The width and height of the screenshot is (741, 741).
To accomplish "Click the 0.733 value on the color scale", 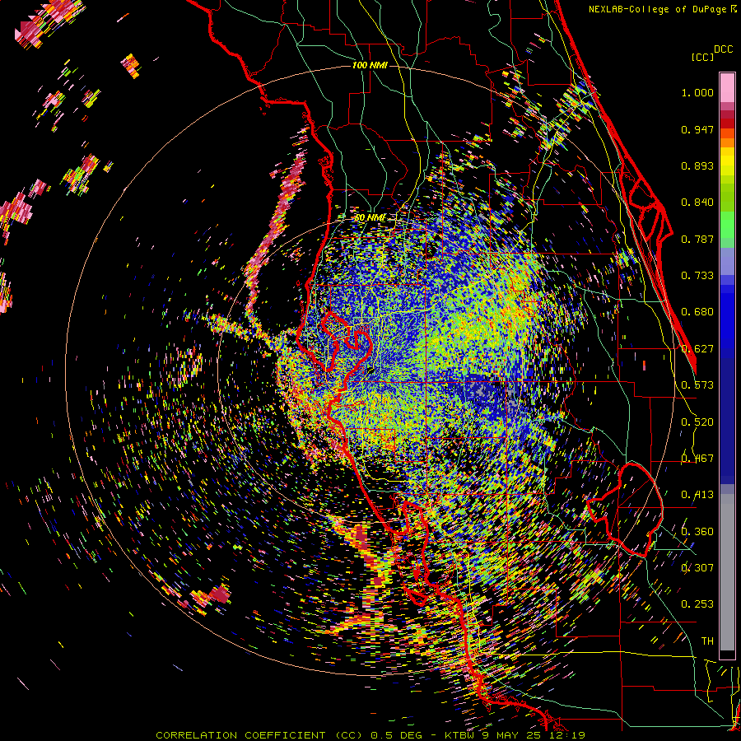I will click(x=697, y=276).
